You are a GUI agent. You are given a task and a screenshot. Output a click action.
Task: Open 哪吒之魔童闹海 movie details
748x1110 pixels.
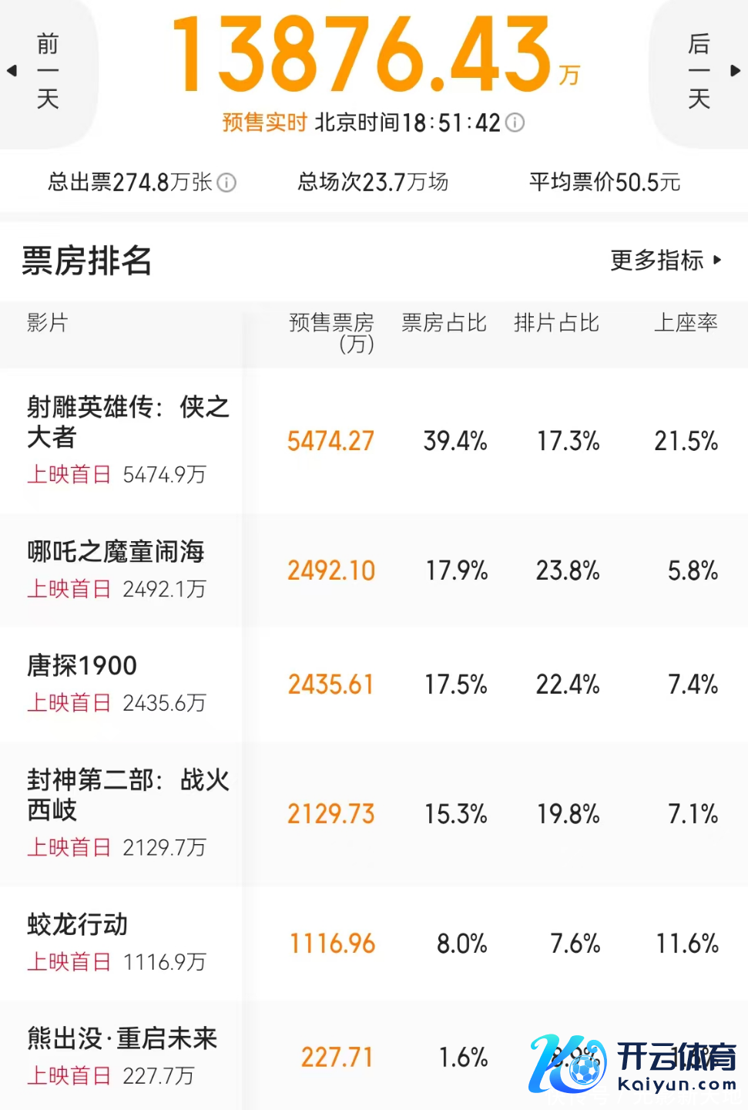[116, 552]
